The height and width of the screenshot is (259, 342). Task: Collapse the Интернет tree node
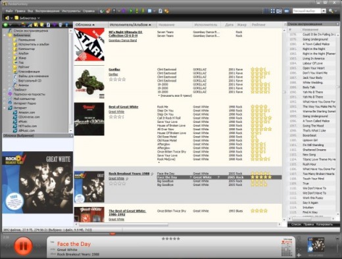5,108
